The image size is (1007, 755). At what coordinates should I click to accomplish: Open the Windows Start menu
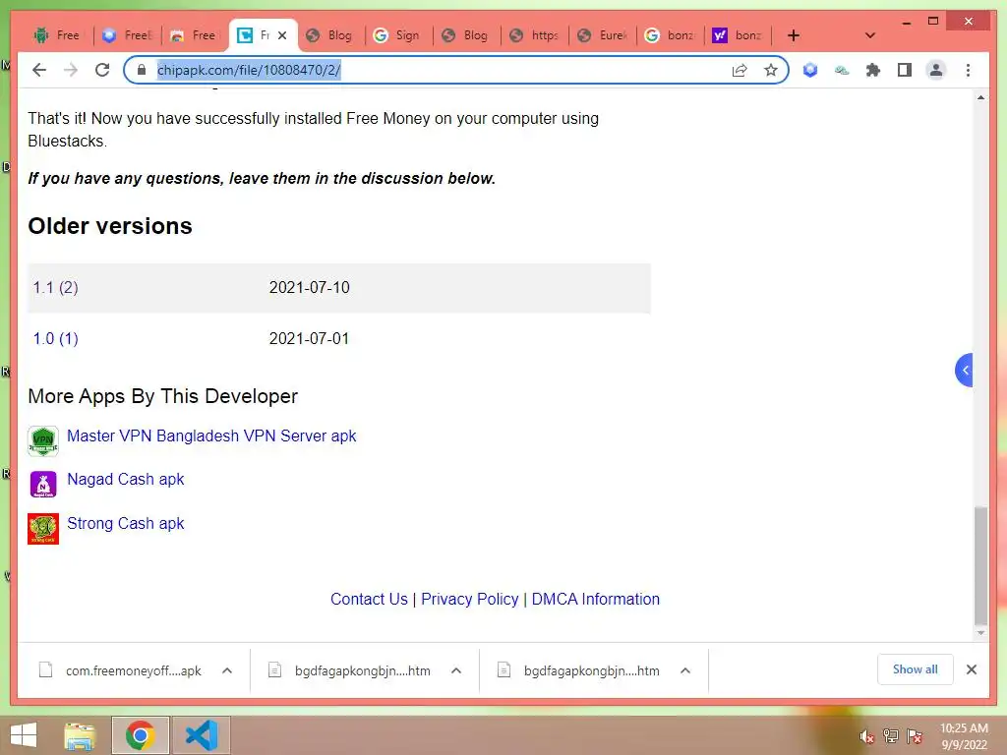coord(24,735)
